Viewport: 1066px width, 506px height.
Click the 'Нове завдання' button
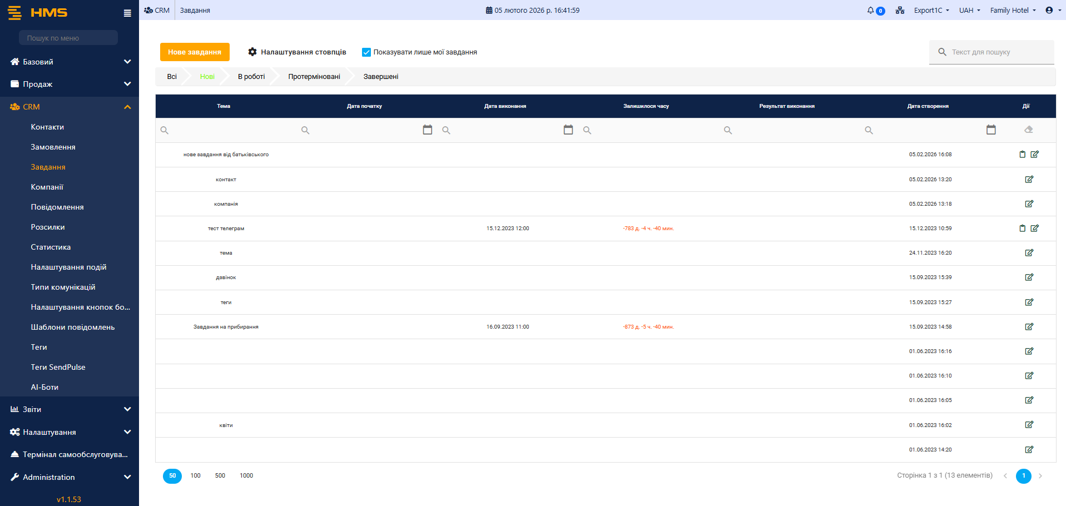[195, 52]
